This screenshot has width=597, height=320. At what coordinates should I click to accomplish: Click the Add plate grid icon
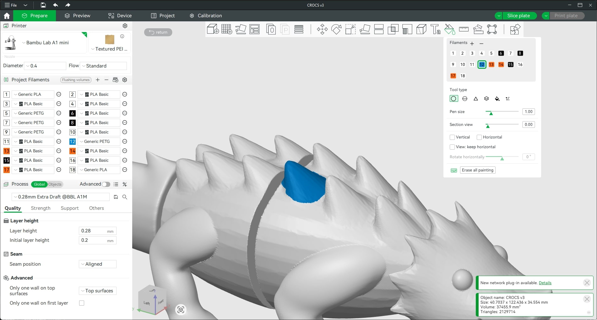click(x=226, y=29)
